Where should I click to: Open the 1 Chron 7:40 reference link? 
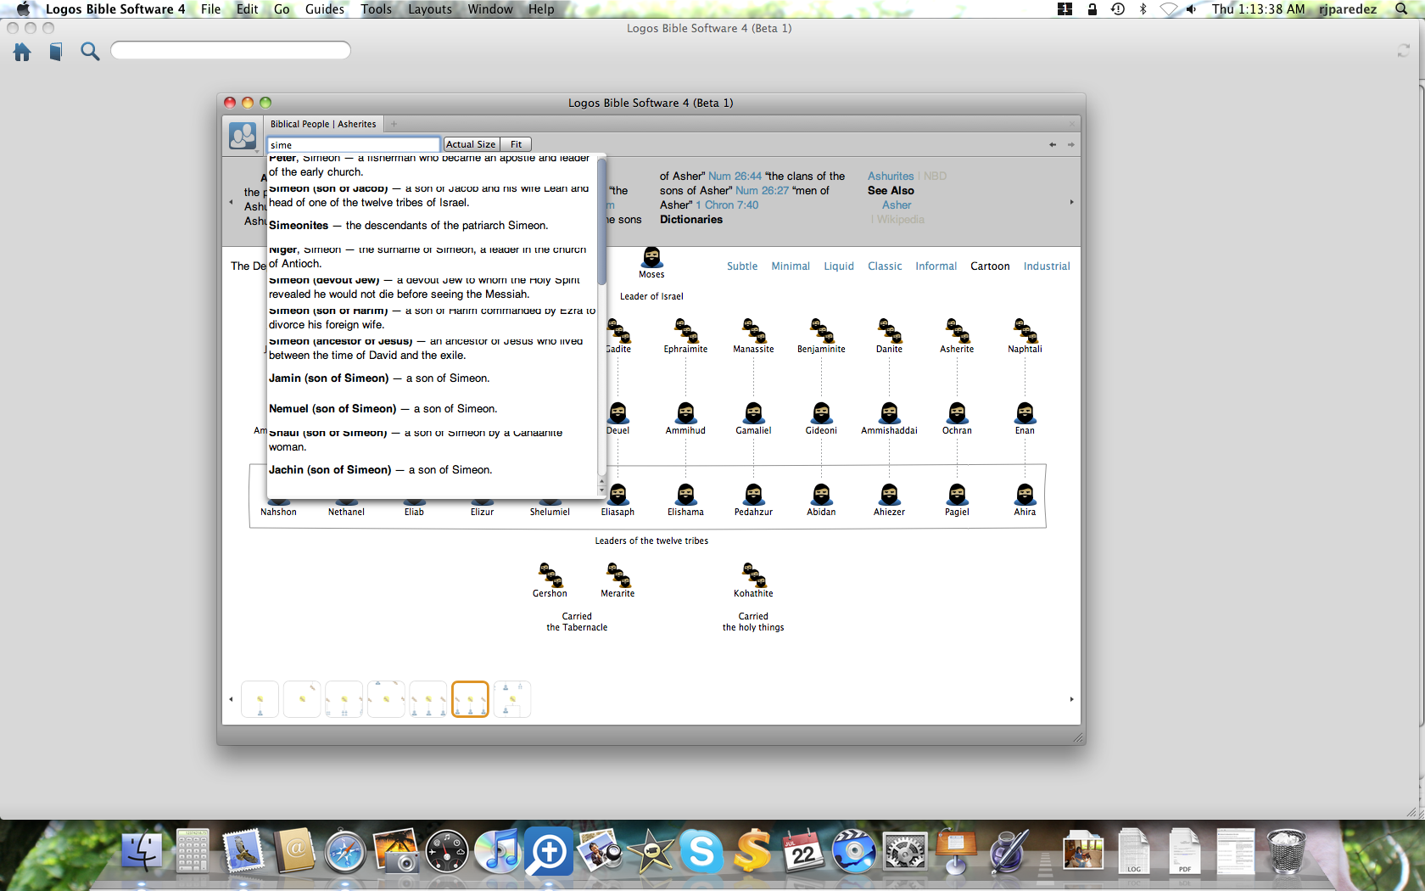click(x=727, y=205)
